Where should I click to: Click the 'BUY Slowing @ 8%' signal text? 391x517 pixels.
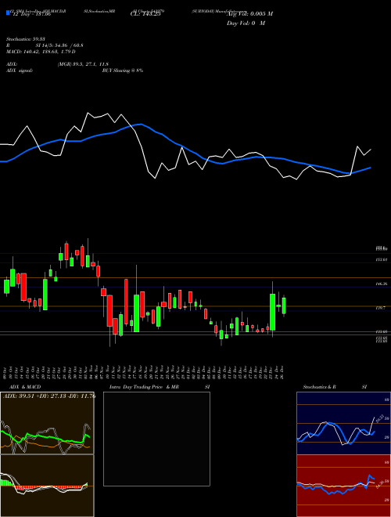(123, 70)
